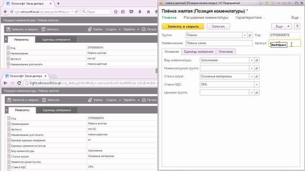
Task: Expand the Вид номенклатуры dropdown arrow
Action: pyautogui.click(x=252, y=60)
